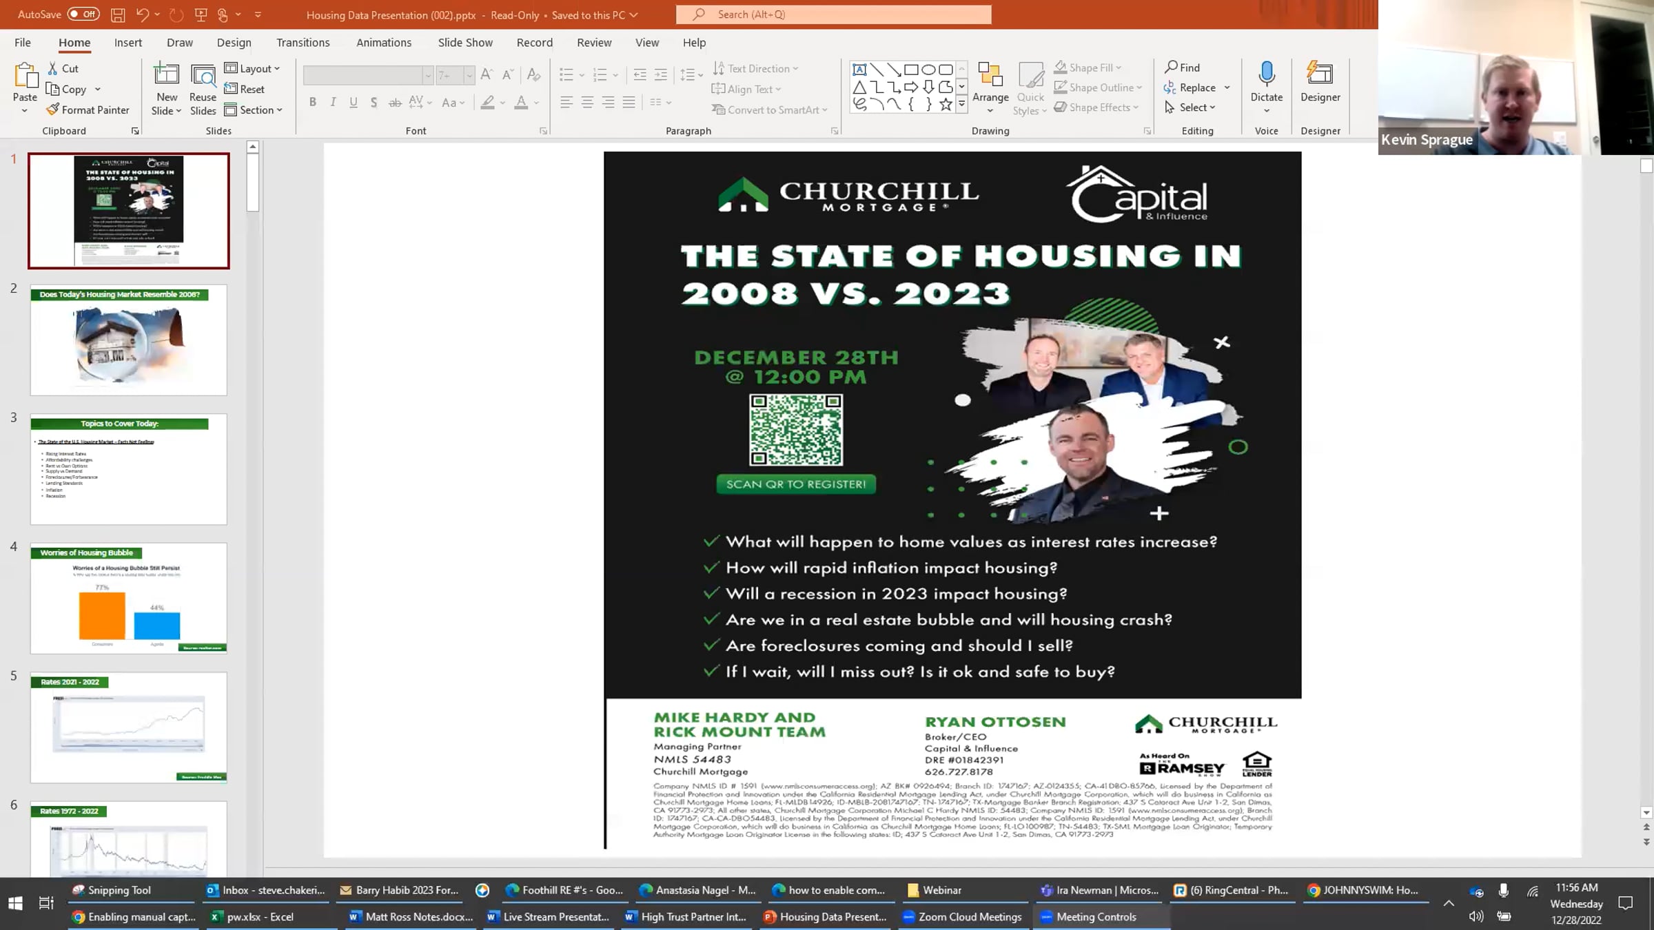
Task: Toggle Italic formatting button
Action: point(333,103)
